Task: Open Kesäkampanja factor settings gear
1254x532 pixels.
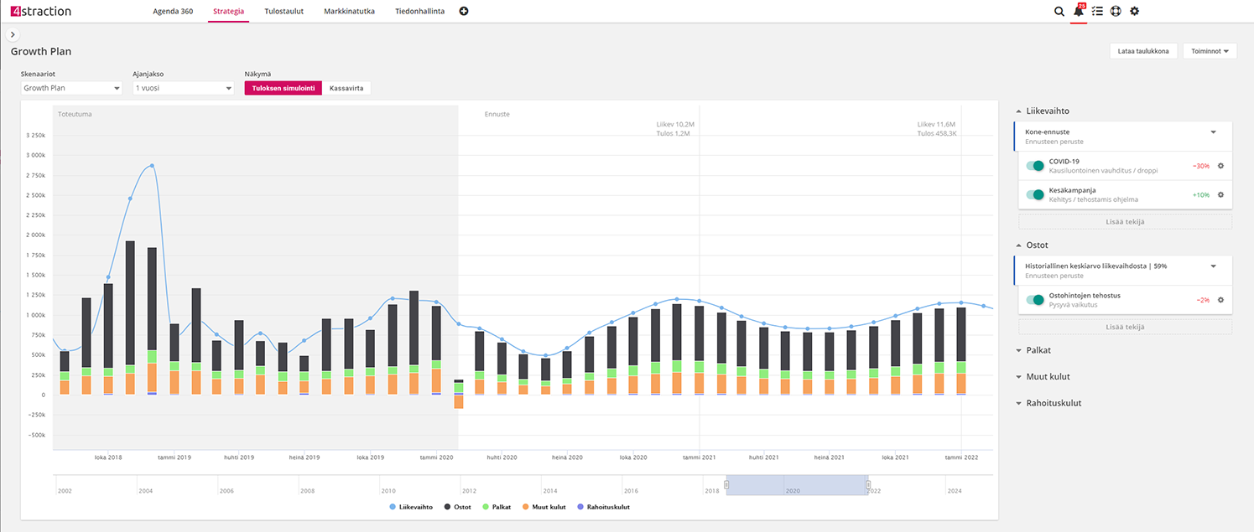Action: (x=1220, y=194)
